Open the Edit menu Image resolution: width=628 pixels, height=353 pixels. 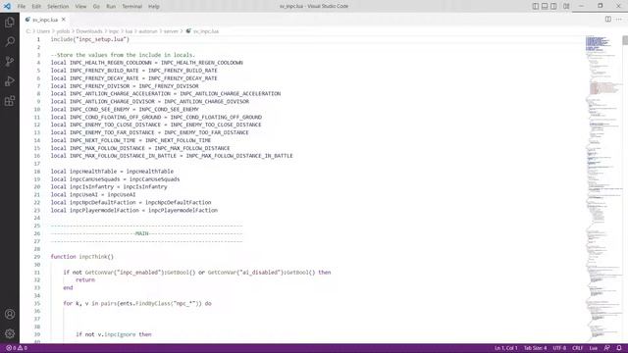tap(36, 7)
